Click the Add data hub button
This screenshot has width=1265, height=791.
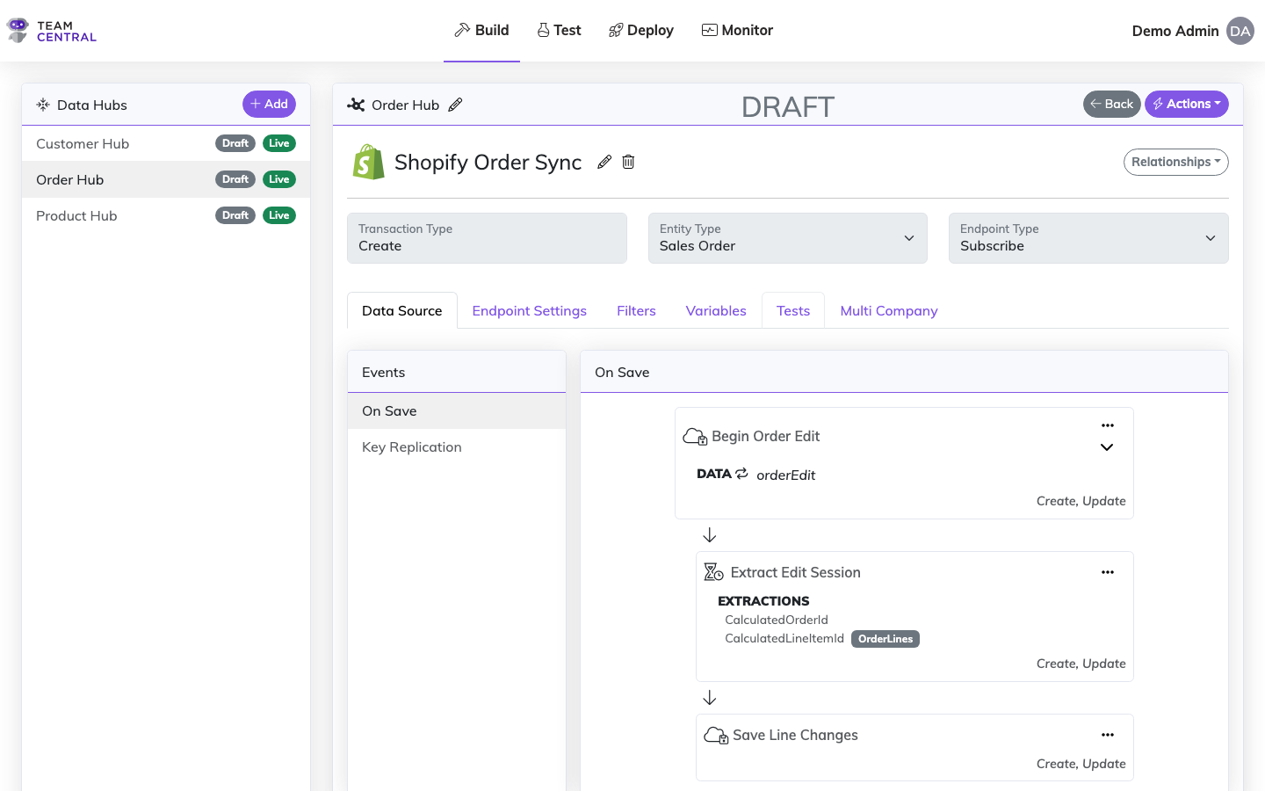pyautogui.click(x=269, y=104)
